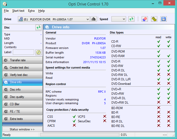
Task: Switch to the Create test disc page
Action: [23, 68]
